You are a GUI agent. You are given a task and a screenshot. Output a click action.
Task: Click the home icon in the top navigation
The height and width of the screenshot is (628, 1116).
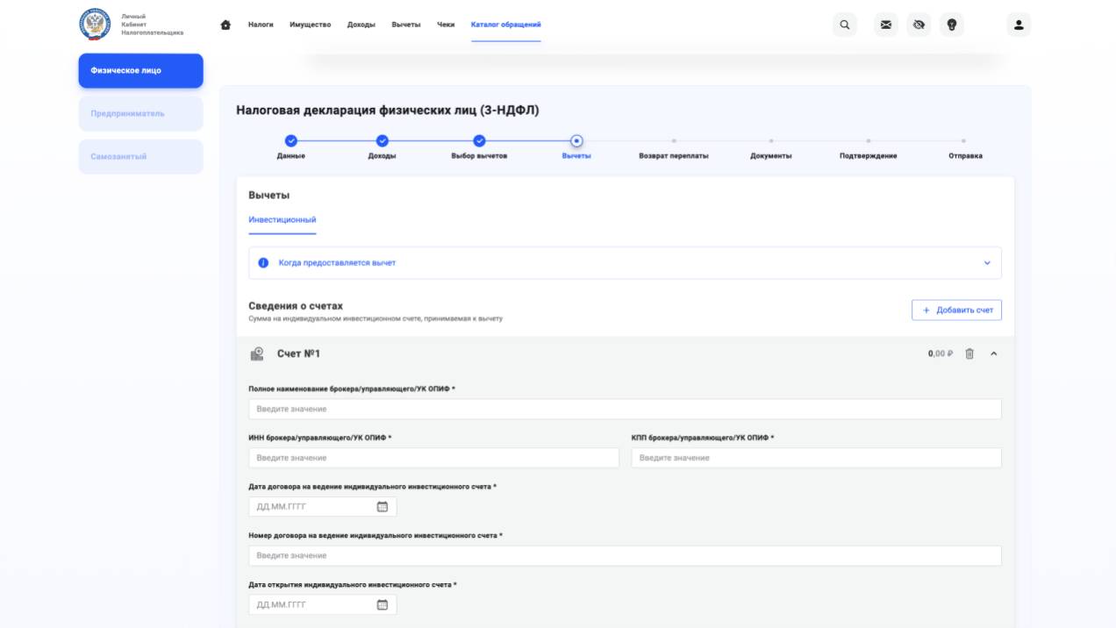225,25
